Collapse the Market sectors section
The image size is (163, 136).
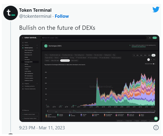tap(37, 48)
